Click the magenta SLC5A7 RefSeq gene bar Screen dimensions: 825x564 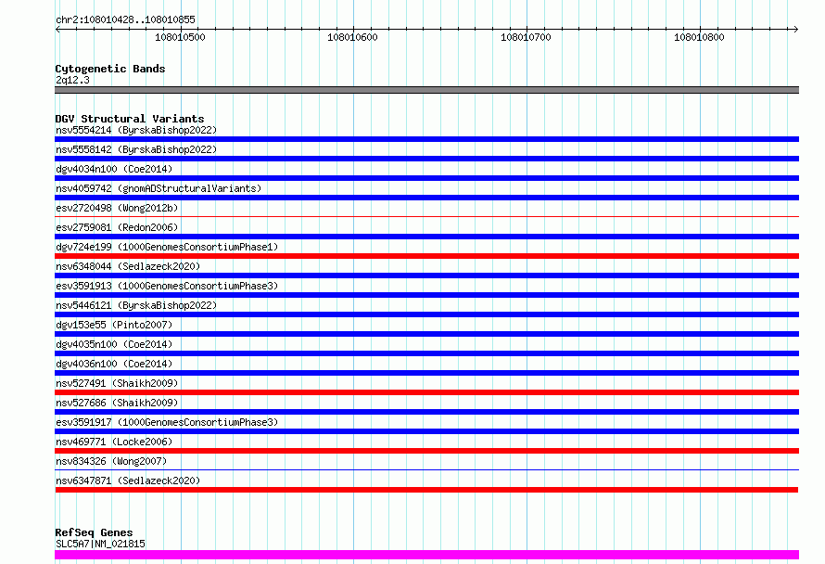tap(426, 555)
